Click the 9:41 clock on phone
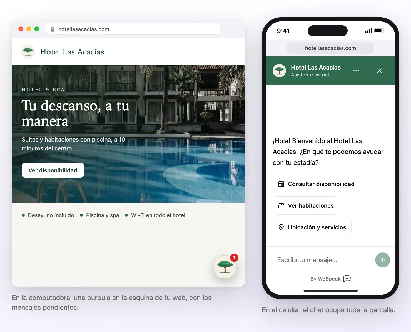 point(283,31)
